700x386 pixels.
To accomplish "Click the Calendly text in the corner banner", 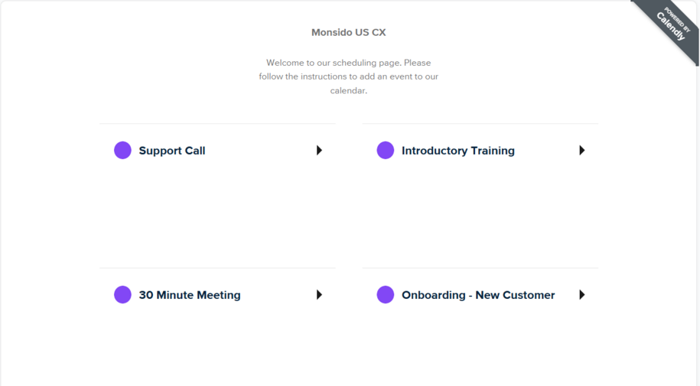I will coord(670,26).
